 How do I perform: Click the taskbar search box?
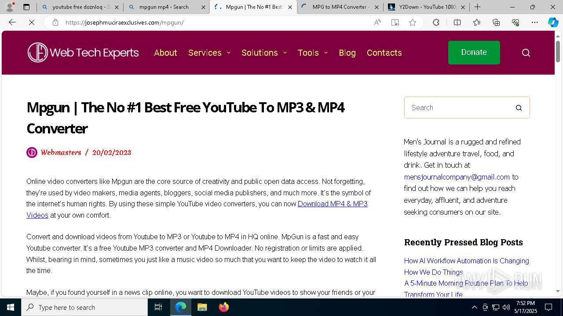84,307
